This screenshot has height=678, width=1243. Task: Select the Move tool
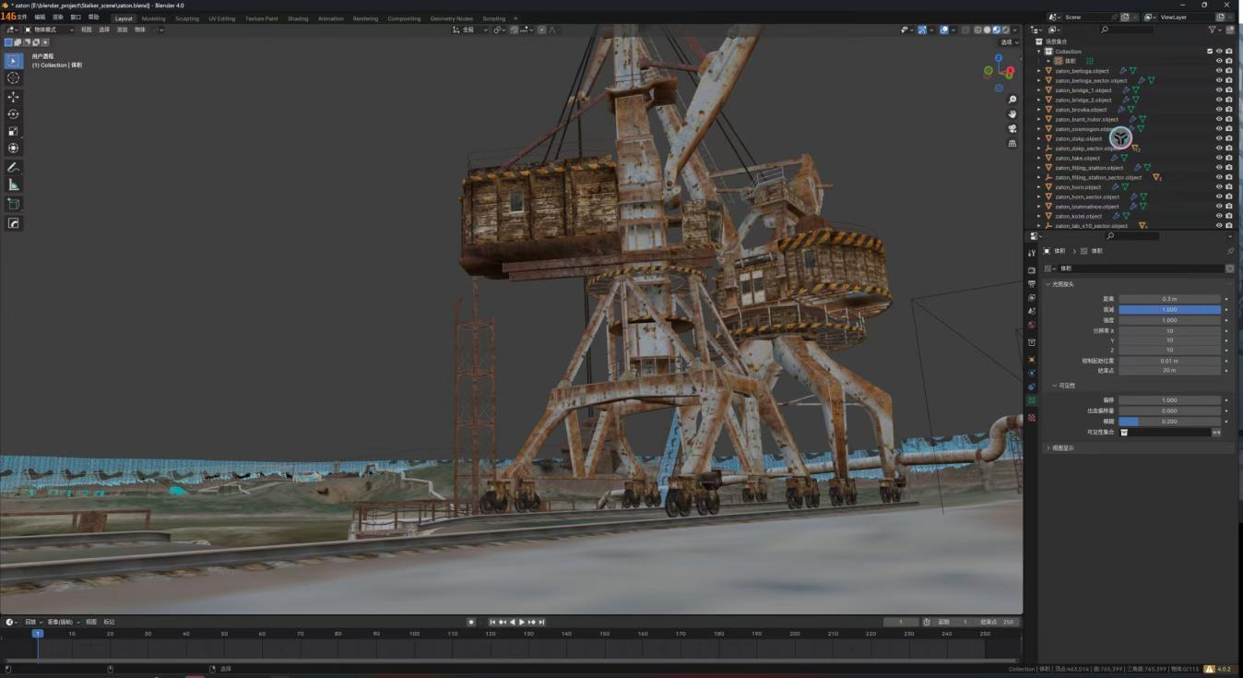click(x=13, y=97)
